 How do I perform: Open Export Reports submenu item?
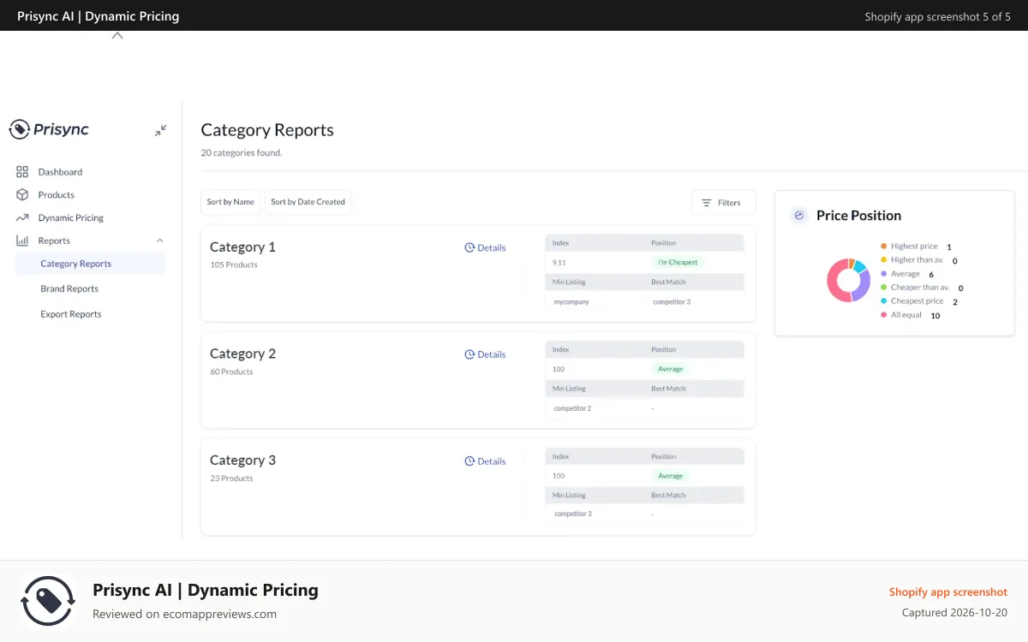(x=71, y=314)
